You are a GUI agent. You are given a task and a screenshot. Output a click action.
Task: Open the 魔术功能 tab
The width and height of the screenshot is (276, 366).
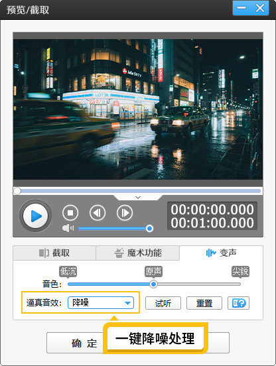pos(138,253)
